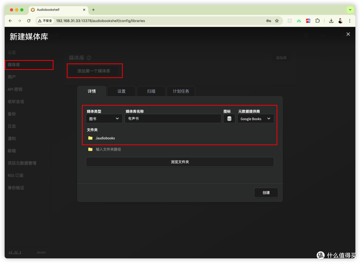The width and height of the screenshot is (360, 263).
Task: Click the 媒体库名称 input field showing 有声书
Action: pyautogui.click(x=173, y=119)
